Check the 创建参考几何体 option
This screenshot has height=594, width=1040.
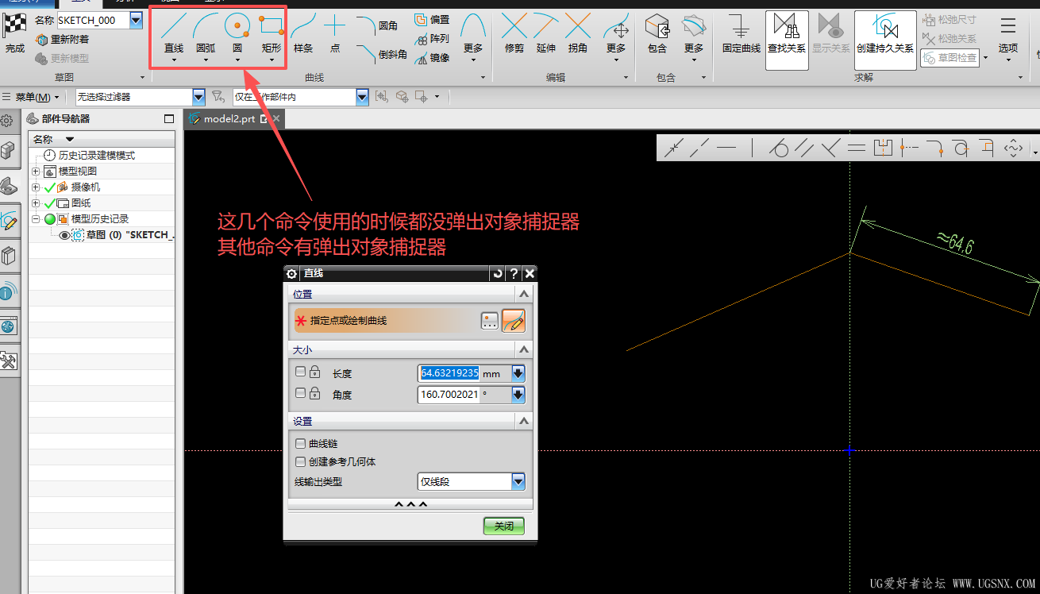300,461
